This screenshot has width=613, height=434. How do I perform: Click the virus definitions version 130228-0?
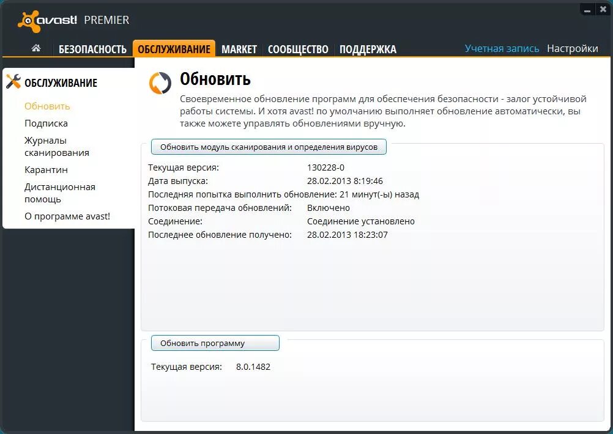pyautogui.click(x=325, y=167)
